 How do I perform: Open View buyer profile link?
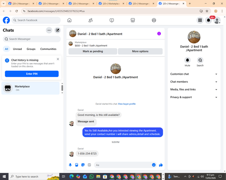(127, 104)
